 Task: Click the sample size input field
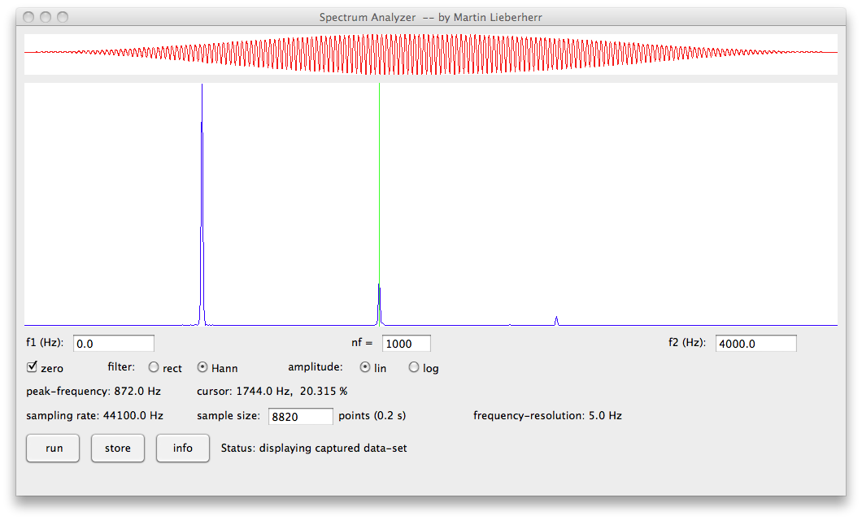[x=301, y=416]
